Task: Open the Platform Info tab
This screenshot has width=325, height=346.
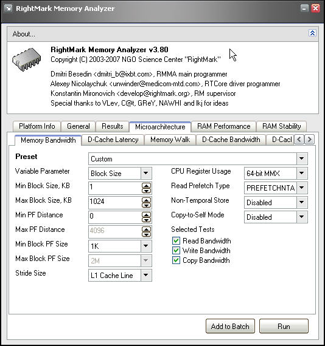Action: (x=37, y=126)
